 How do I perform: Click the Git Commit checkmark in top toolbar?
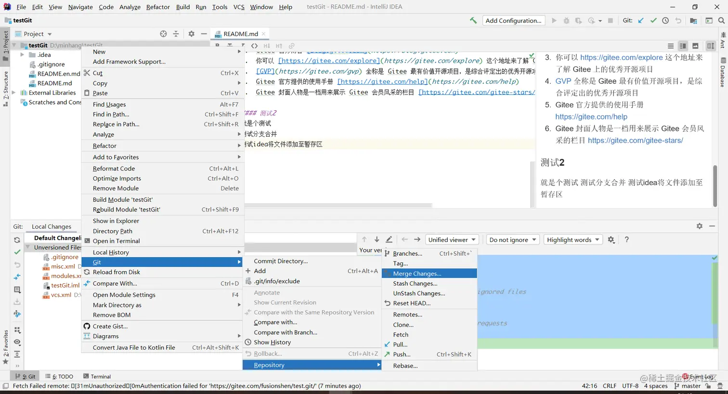pyautogui.click(x=653, y=20)
